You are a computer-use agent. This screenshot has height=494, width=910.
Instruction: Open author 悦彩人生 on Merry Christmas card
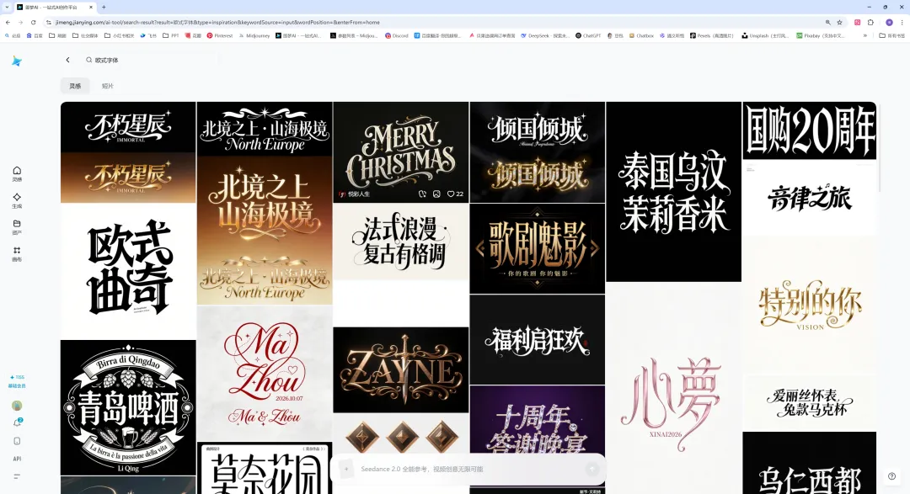pyautogui.click(x=355, y=194)
